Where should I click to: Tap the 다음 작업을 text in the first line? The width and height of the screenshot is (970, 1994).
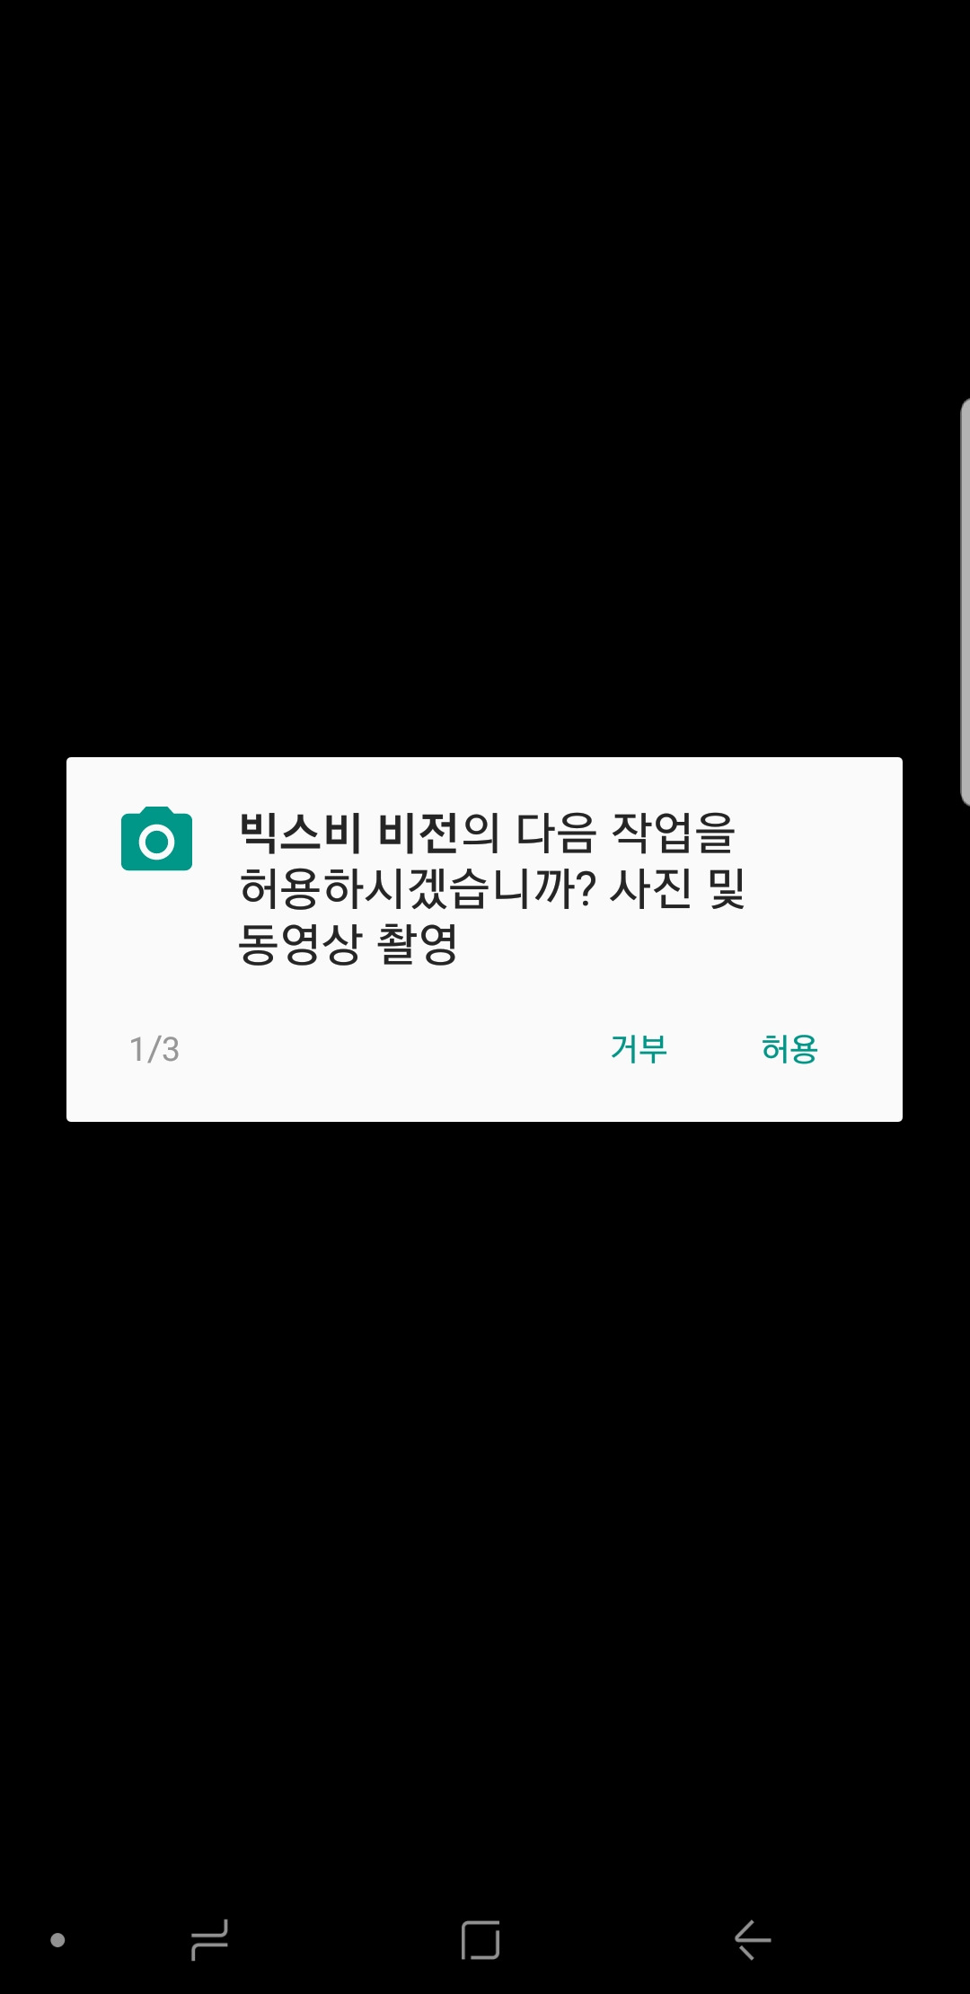[625, 832]
